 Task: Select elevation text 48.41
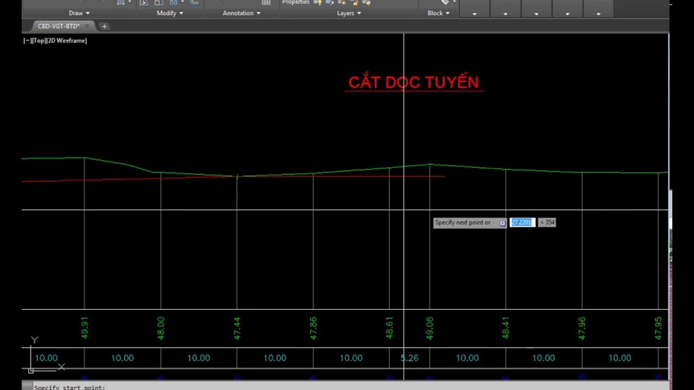pyautogui.click(x=506, y=328)
